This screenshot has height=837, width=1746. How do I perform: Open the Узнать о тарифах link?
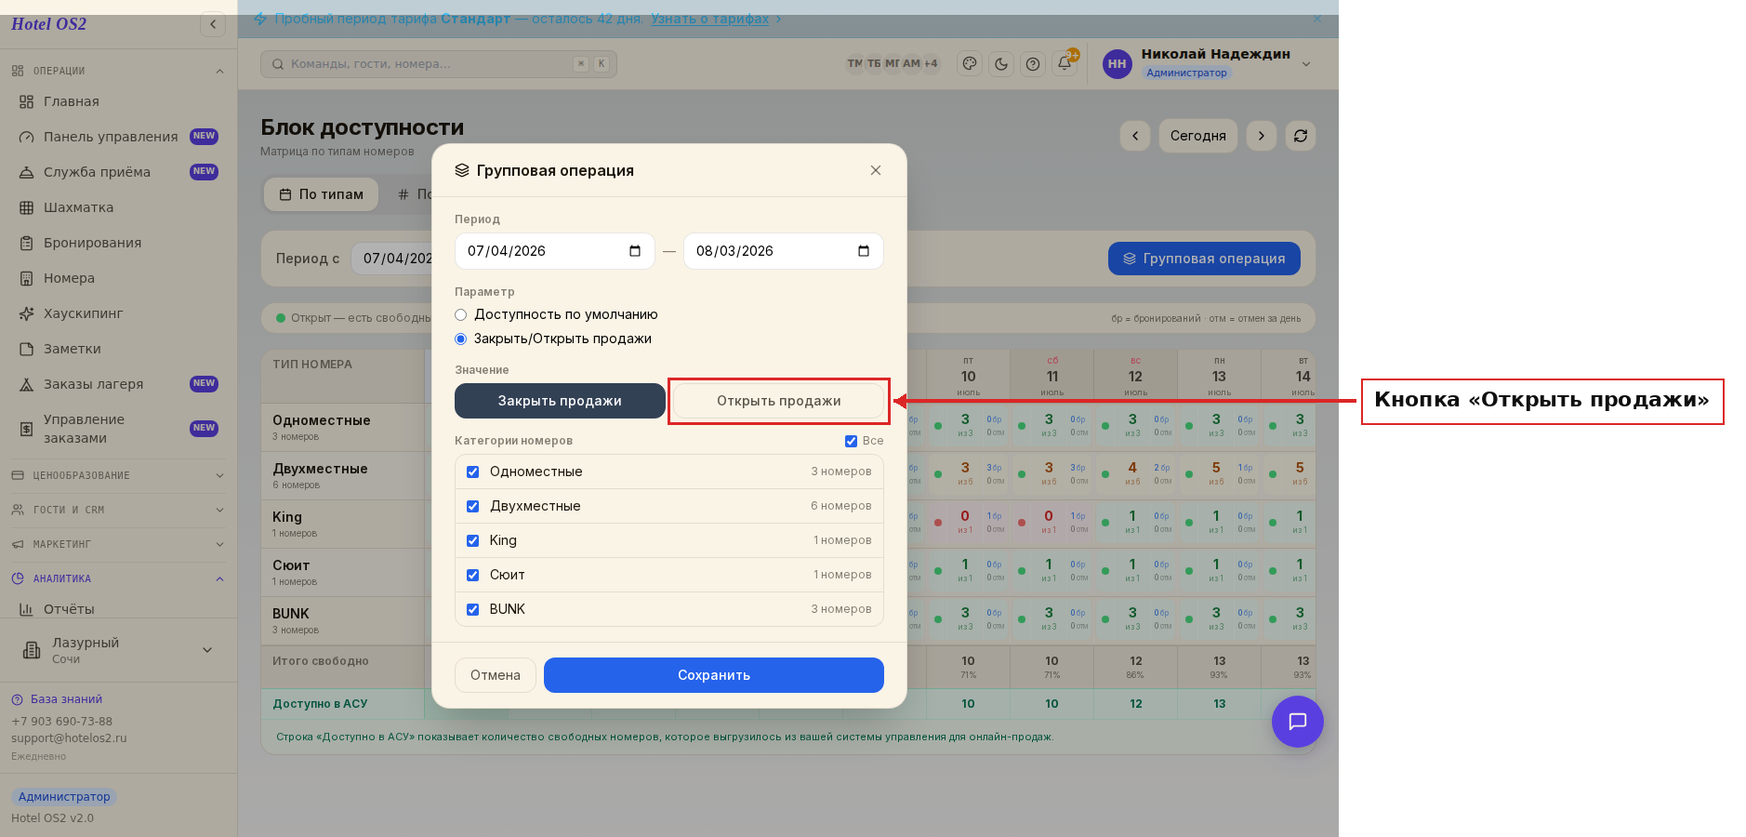coord(709,19)
